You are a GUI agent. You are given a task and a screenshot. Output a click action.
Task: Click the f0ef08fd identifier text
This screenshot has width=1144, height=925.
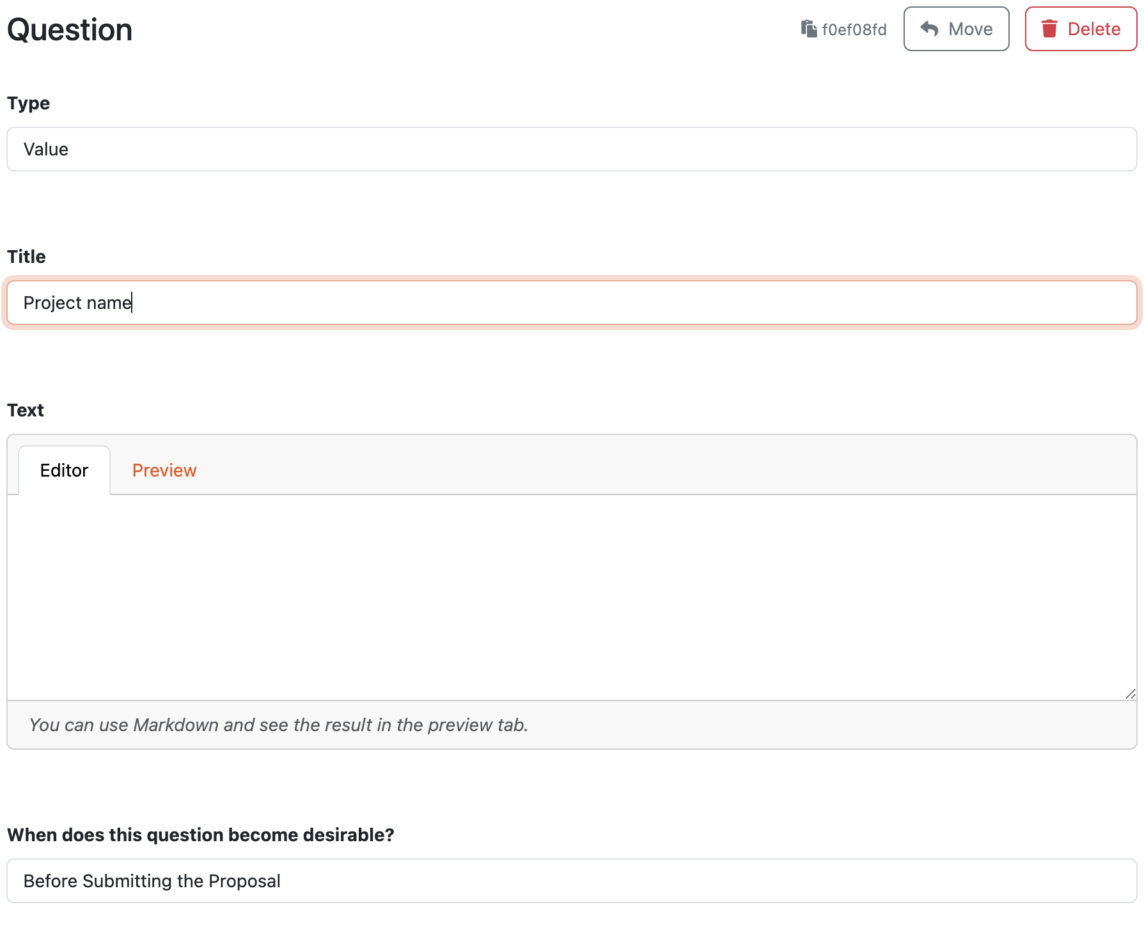pos(854,29)
